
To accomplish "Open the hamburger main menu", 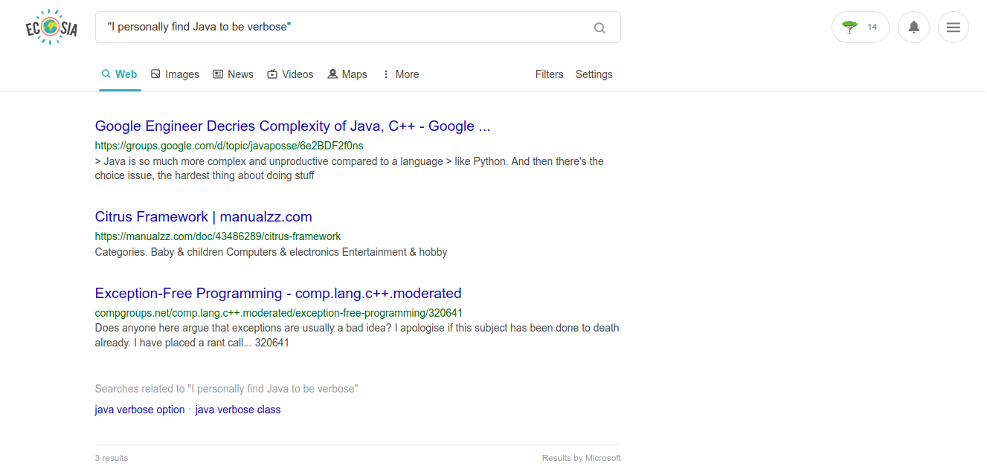I will coord(953,28).
